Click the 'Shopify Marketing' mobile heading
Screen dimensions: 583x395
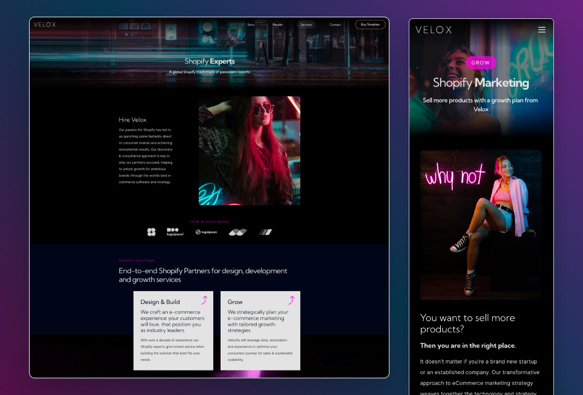click(481, 83)
